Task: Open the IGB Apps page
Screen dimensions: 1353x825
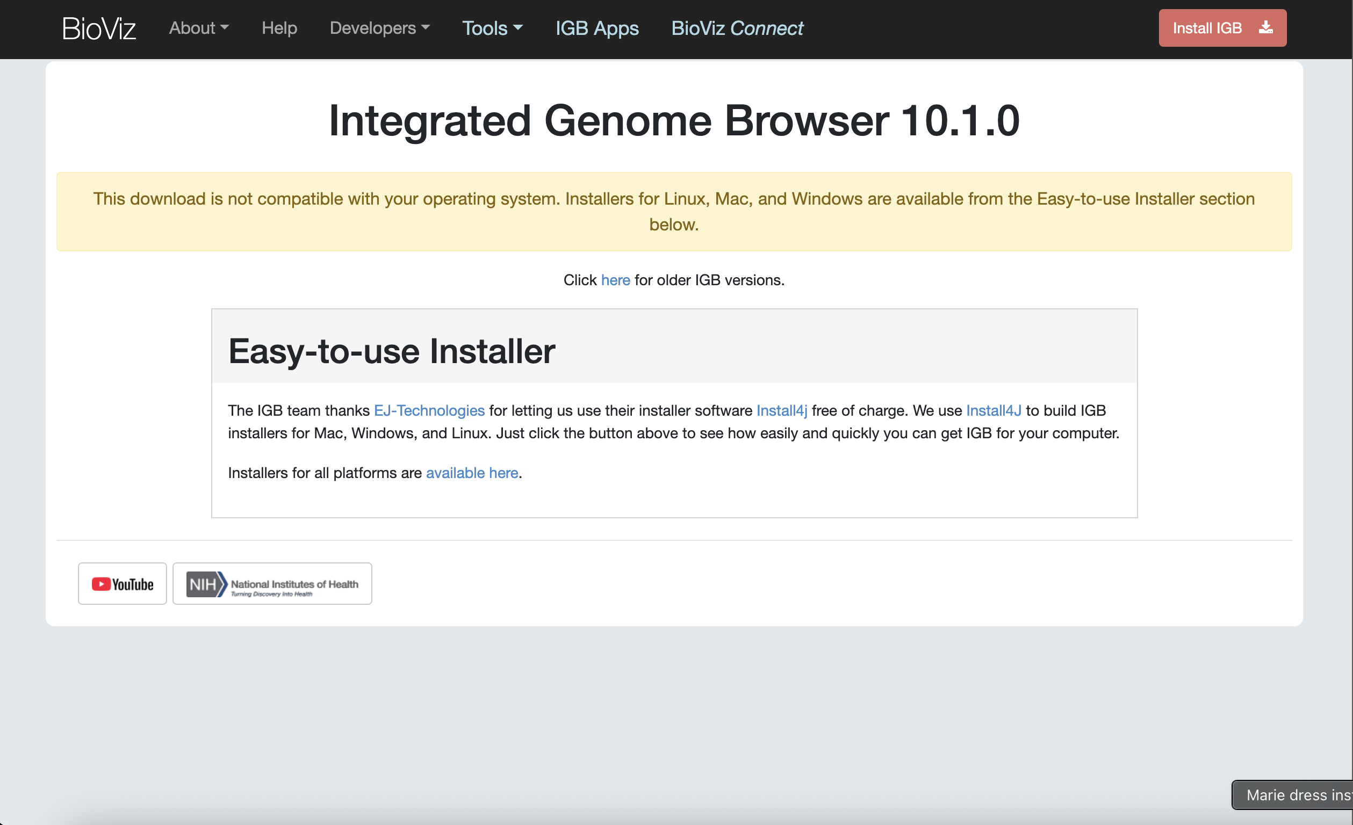Action: [x=596, y=28]
